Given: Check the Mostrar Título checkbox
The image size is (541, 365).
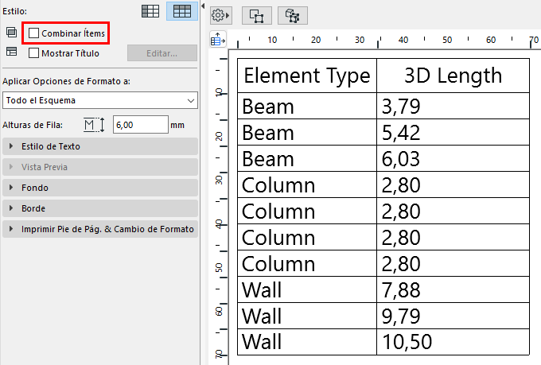Looking at the screenshot, I should [34, 53].
